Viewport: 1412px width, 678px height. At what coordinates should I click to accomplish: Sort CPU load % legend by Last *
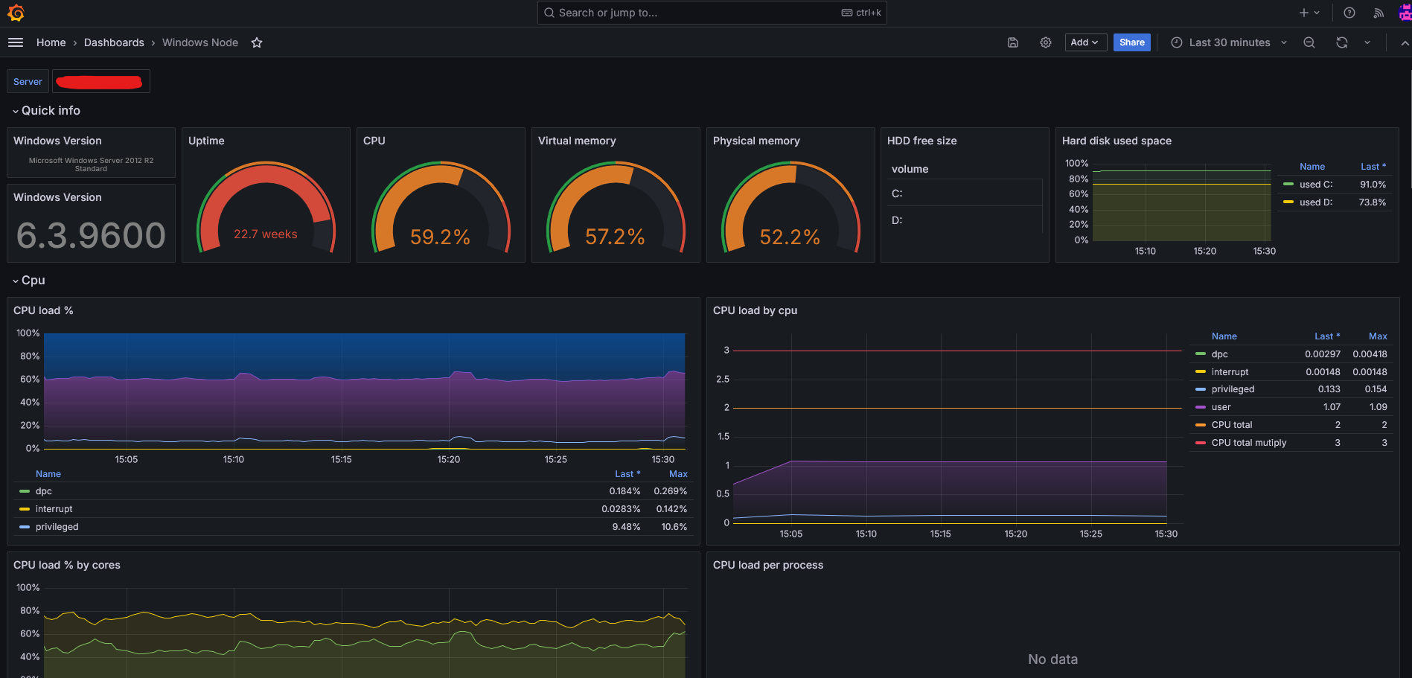coord(627,474)
